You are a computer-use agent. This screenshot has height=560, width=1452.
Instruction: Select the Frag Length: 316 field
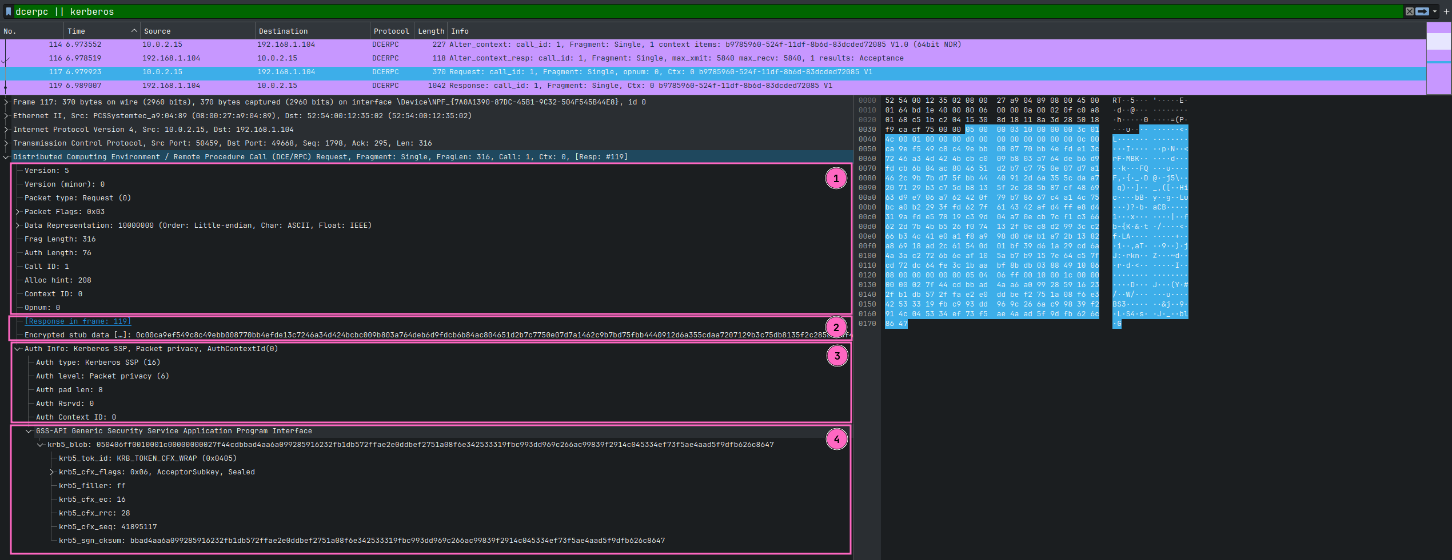click(x=60, y=239)
